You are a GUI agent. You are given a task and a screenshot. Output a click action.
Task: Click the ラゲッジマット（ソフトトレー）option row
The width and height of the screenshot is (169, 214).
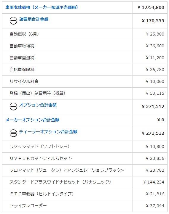coord(85,147)
